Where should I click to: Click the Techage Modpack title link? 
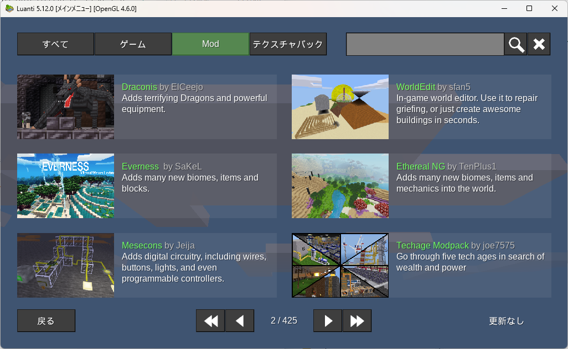(x=432, y=246)
